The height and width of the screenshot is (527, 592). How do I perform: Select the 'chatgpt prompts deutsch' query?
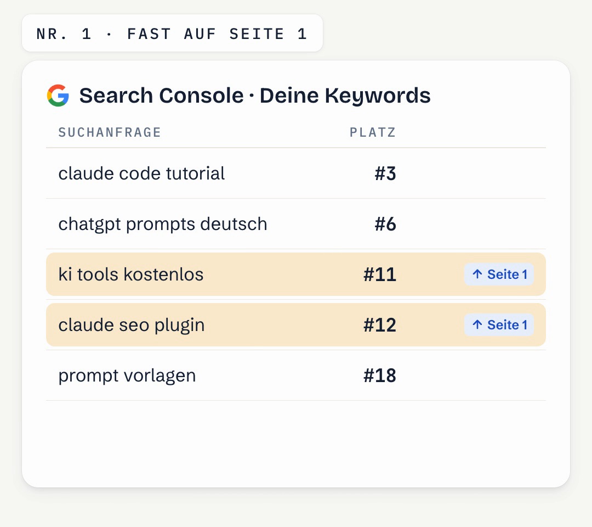click(163, 224)
